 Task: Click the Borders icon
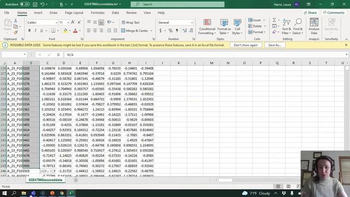click(54, 31)
